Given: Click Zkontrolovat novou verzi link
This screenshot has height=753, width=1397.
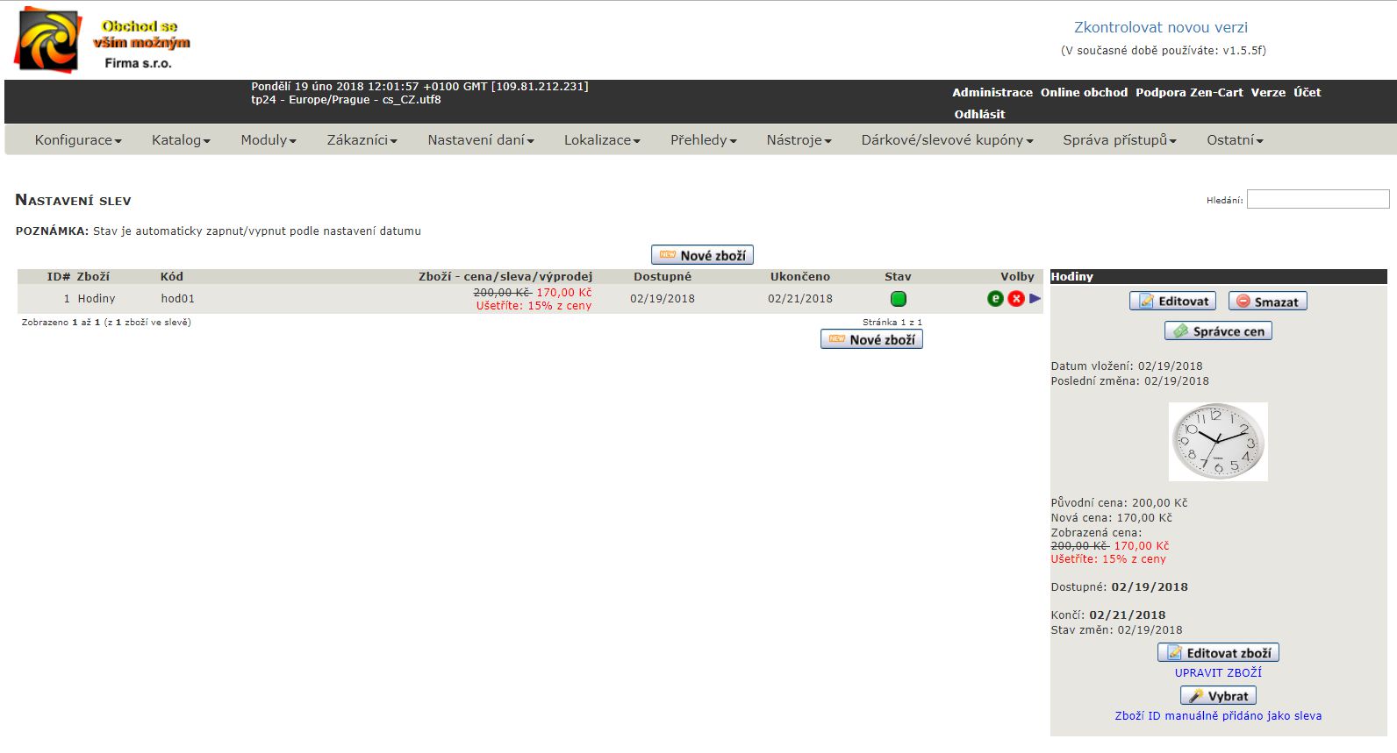Looking at the screenshot, I should pos(1160,27).
